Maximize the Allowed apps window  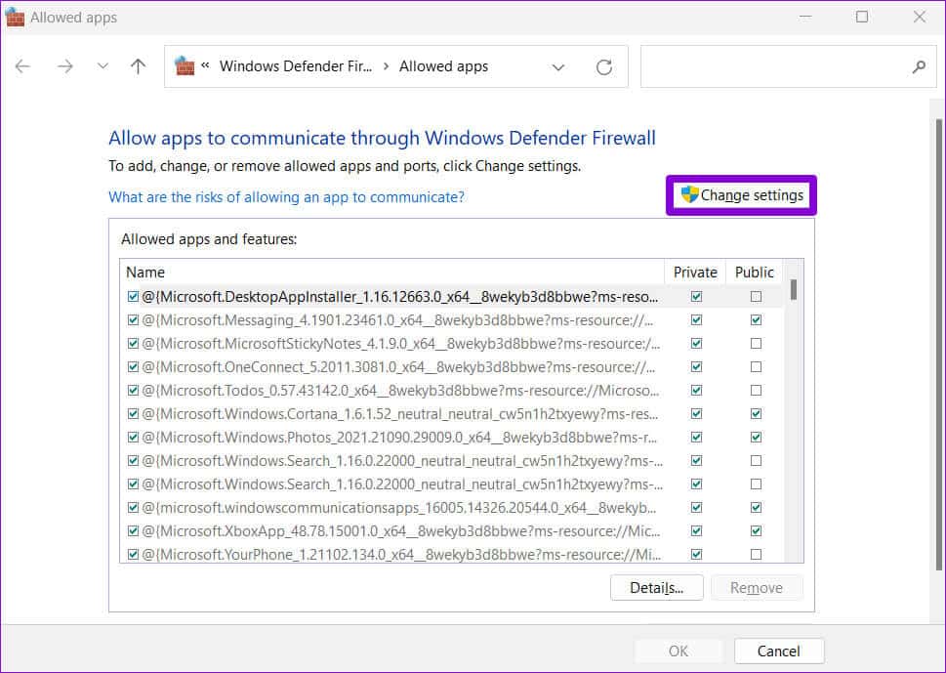pos(862,17)
